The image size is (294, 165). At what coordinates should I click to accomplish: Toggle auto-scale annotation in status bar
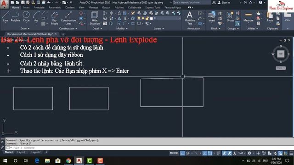click(x=230, y=153)
